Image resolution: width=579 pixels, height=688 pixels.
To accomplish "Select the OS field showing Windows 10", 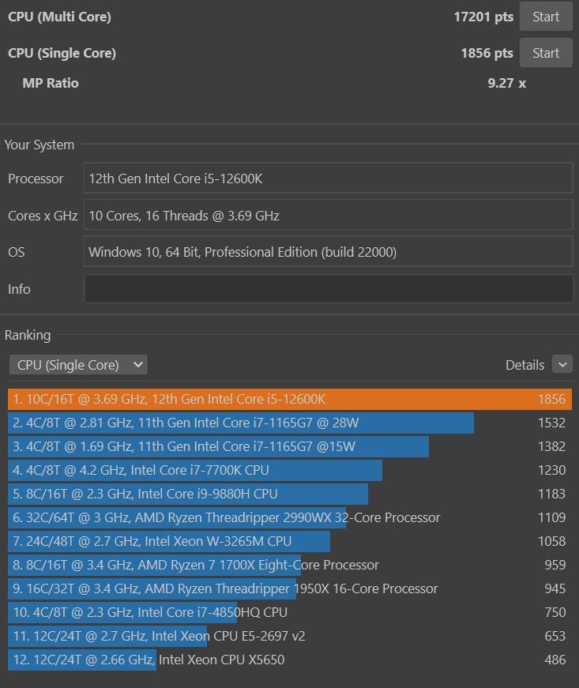I will pyautogui.click(x=328, y=252).
